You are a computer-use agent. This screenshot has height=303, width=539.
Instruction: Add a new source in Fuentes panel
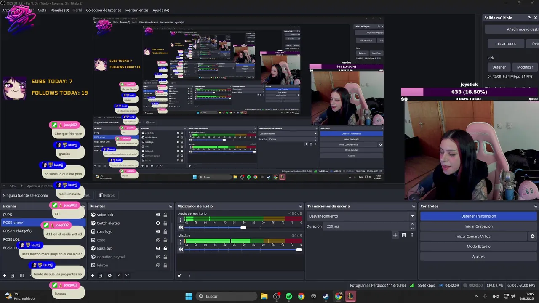92,276
